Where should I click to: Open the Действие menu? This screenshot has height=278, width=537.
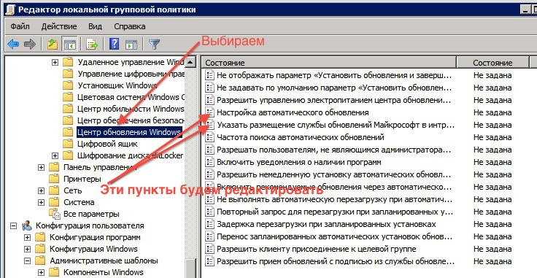tap(59, 26)
